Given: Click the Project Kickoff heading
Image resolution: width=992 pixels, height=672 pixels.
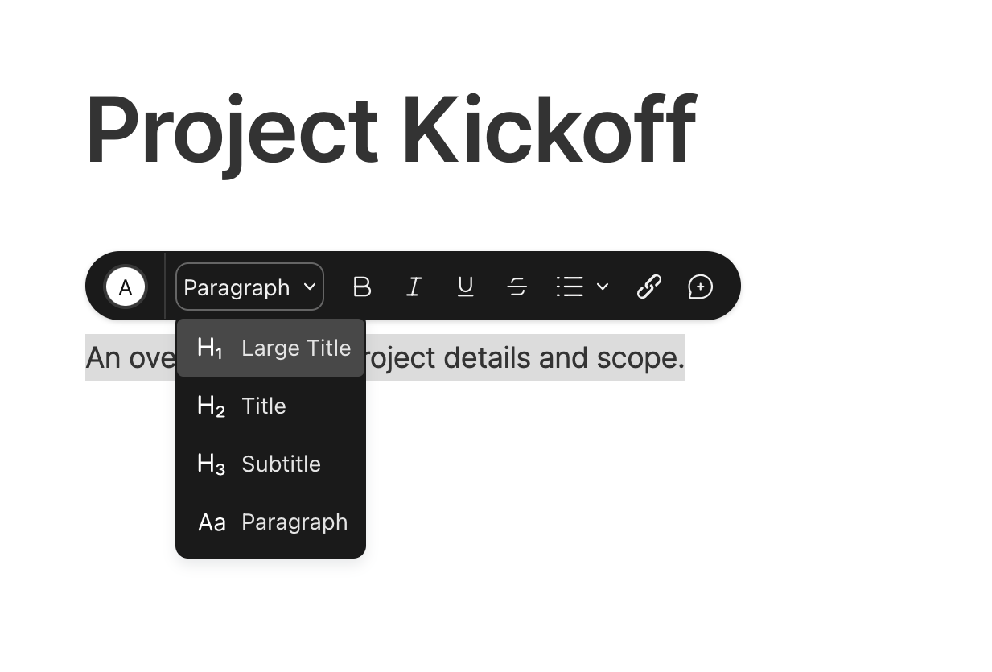Looking at the screenshot, I should pyautogui.click(x=390, y=131).
